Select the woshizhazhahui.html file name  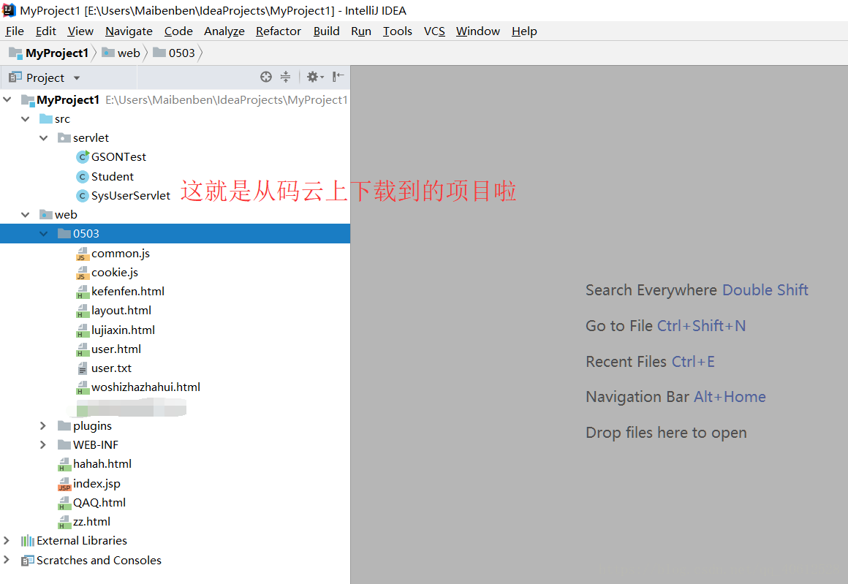tap(145, 387)
